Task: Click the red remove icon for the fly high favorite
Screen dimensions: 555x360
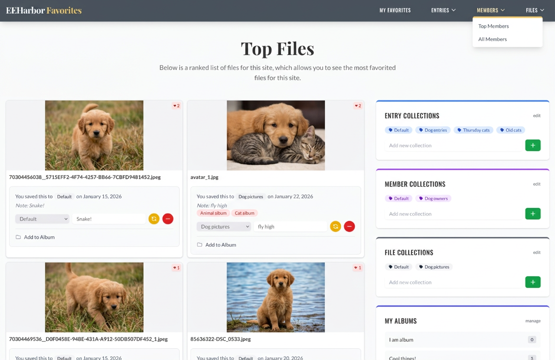Action: coord(349,226)
